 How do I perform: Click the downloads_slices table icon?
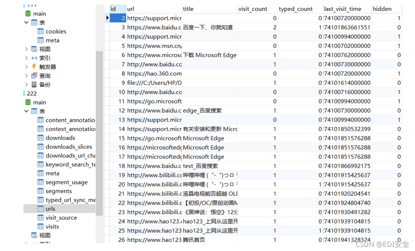coord(41,147)
